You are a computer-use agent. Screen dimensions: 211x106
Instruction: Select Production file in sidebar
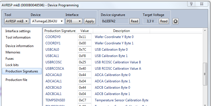tap(16, 80)
